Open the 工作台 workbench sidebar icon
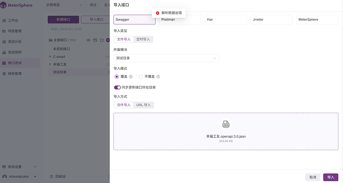The image size is (343, 183). pyautogui.click(x=4, y=20)
